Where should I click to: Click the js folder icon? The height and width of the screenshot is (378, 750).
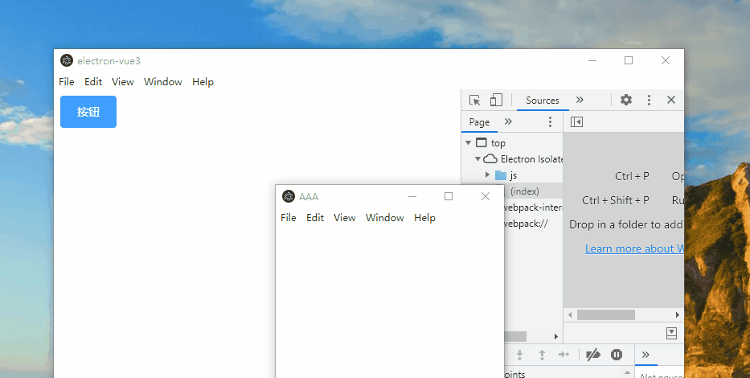coord(501,175)
